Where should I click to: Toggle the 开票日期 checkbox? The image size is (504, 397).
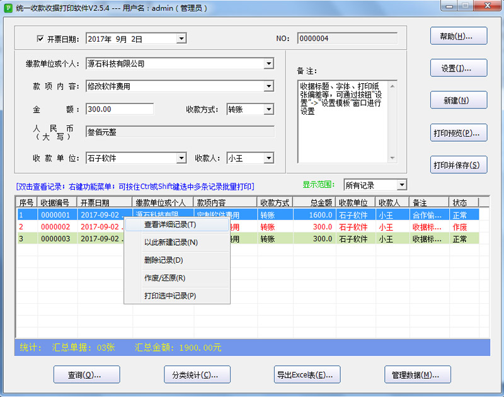(41, 39)
